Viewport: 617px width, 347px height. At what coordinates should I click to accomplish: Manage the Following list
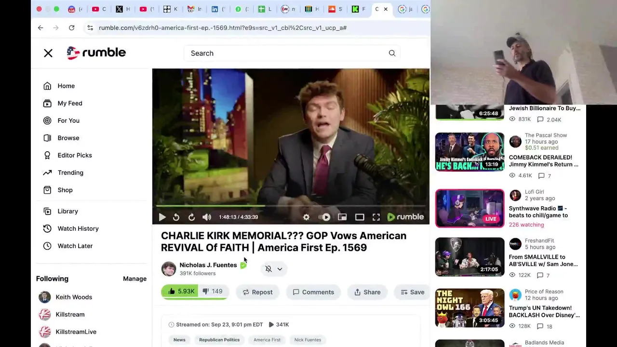click(134, 279)
